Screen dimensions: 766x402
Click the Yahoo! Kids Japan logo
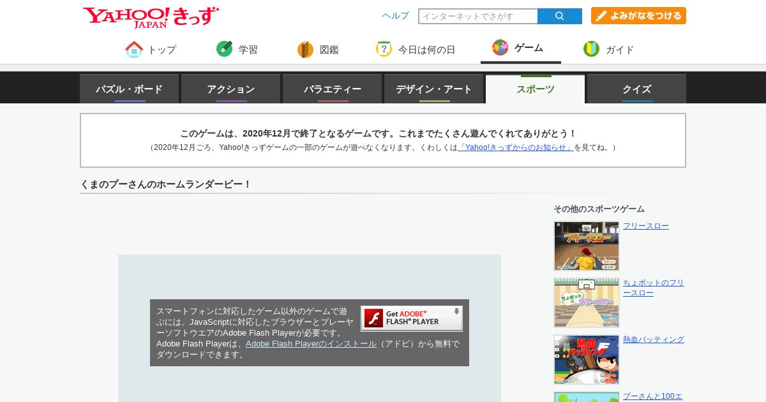tap(151, 17)
